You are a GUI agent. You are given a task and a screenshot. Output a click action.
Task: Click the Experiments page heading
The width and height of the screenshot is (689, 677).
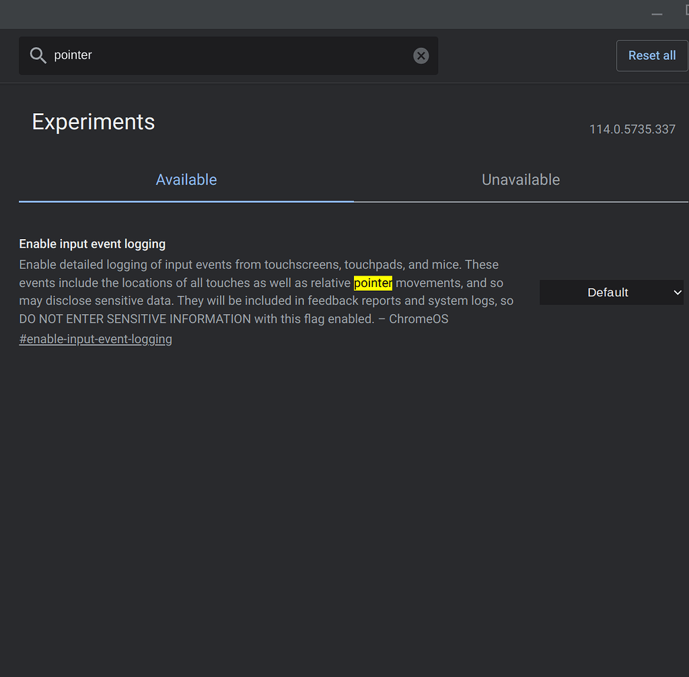pyautogui.click(x=94, y=122)
